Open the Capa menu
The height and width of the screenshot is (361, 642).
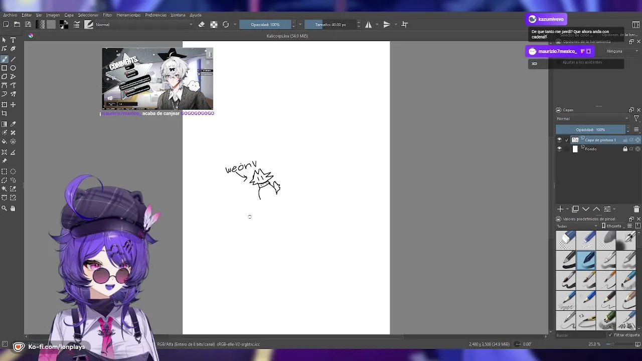pyautogui.click(x=69, y=15)
